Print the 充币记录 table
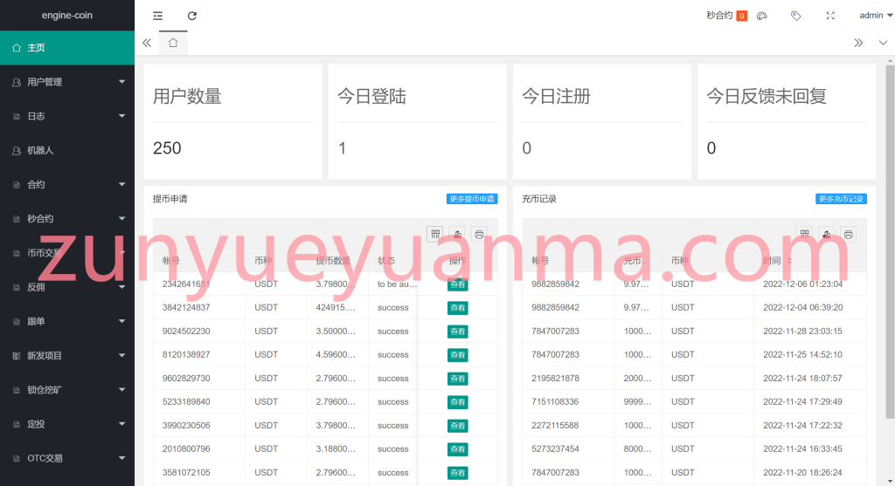This screenshot has height=486, width=895. click(848, 234)
